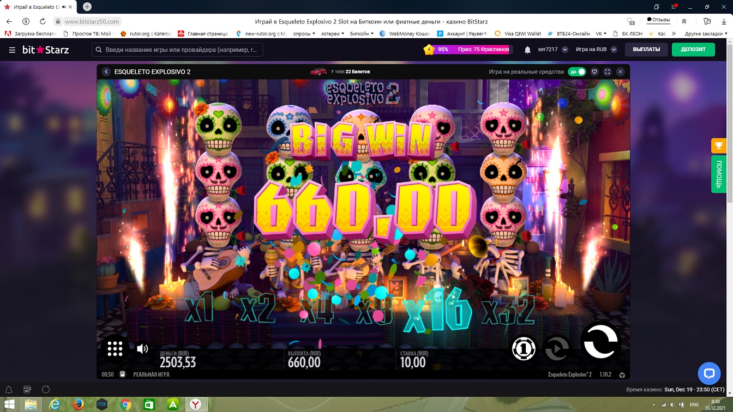Open a new browser tab
This screenshot has width=733, height=412.
pos(87,7)
